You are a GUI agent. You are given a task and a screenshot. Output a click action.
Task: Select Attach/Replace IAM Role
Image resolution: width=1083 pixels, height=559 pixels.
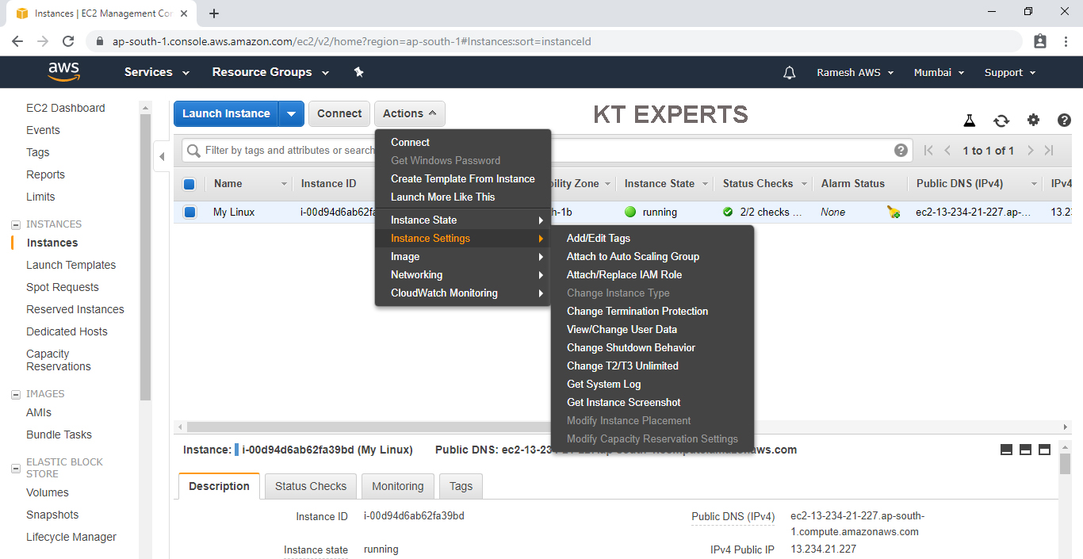624,275
